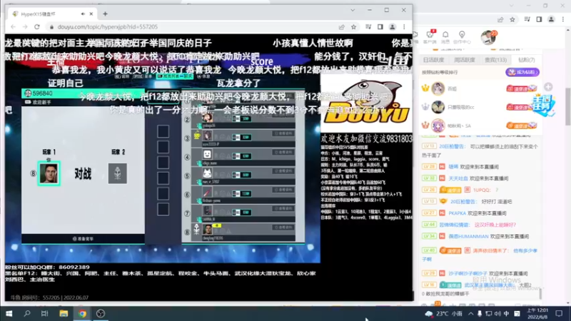The height and width of the screenshot is (321, 571).
Task: Open the 消息 bell notifications
Action: [x=445, y=37]
